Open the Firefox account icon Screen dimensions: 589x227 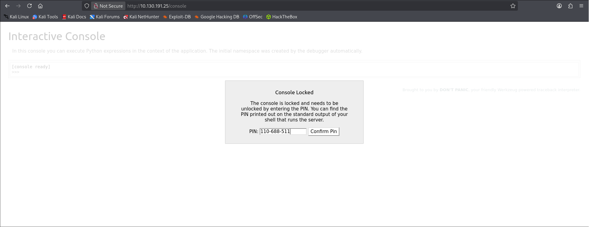[x=559, y=6]
